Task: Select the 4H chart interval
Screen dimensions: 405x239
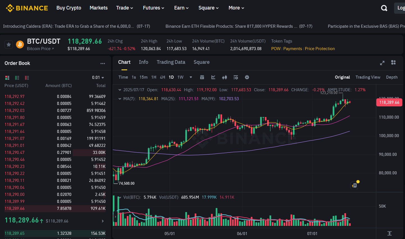Action: pyautogui.click(x=163, y=77)
